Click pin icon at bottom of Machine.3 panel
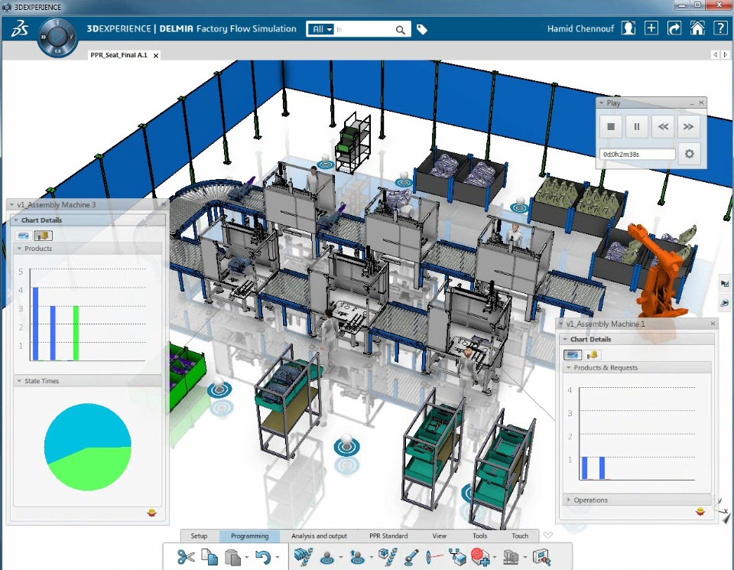The image size is (734, 570). [x=151, y=513]
